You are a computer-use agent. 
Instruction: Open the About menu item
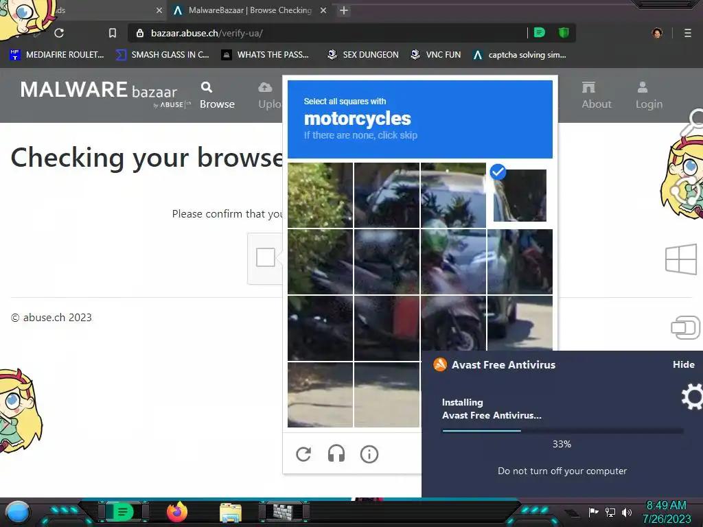tap(597, 95)
